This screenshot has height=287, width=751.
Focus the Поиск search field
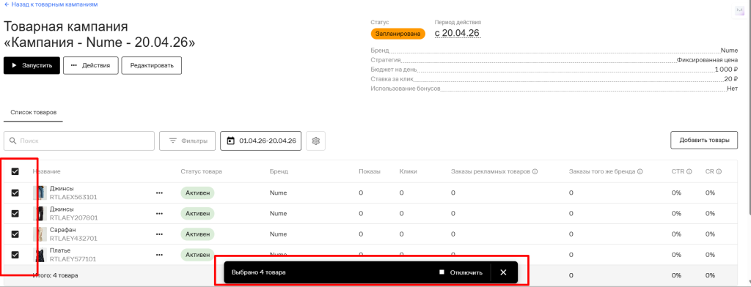click(x=79, y=141)
